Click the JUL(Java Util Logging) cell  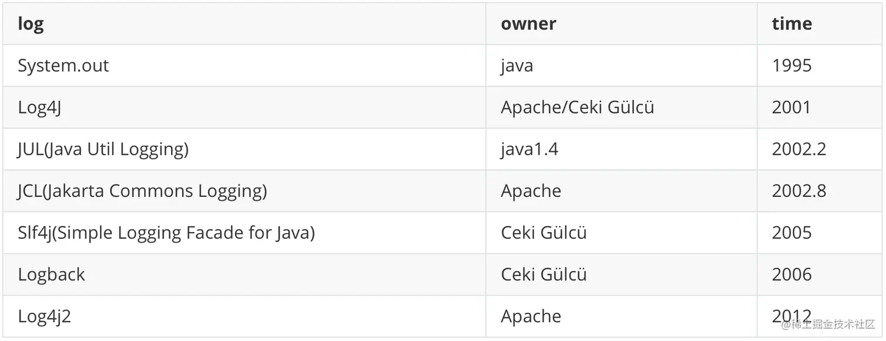click(x=103, y=149)
